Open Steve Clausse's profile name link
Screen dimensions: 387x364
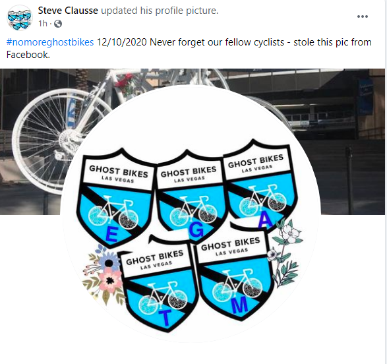coord(68,11)
